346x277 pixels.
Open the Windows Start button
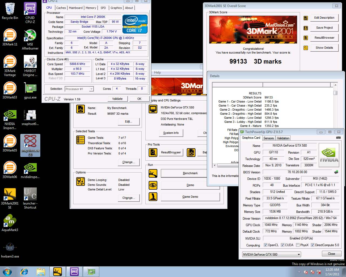click(x=7, y=272)
